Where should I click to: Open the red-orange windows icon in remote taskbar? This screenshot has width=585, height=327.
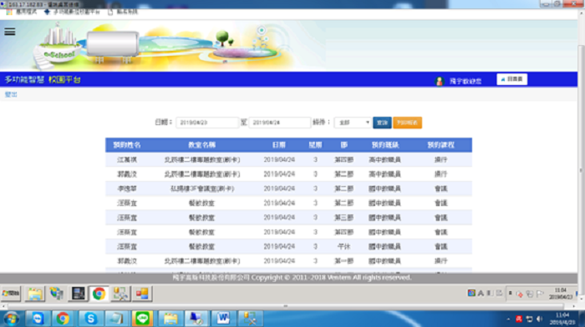tap(142, 294)
